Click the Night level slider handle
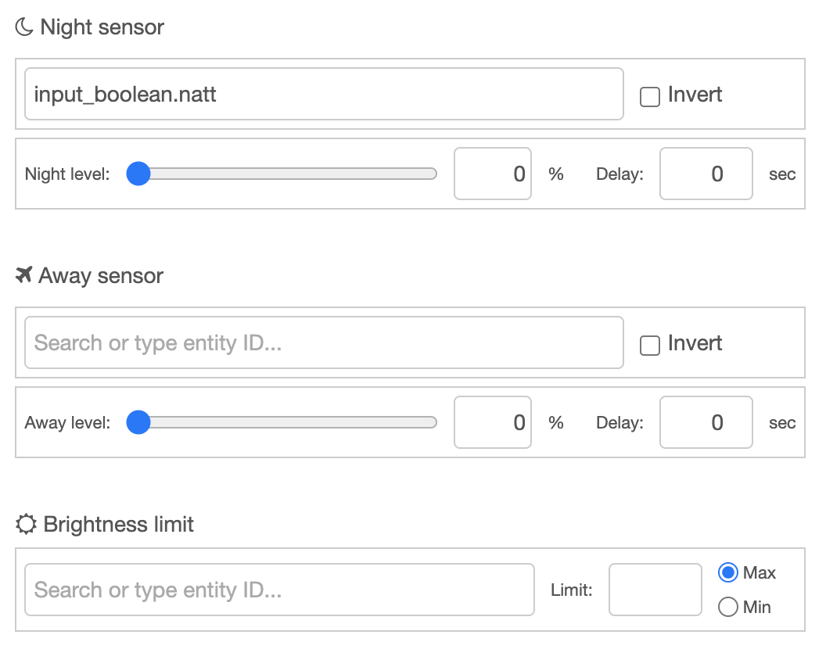The height and width of the screenshot is (649, 826). (x=138, y=174)
